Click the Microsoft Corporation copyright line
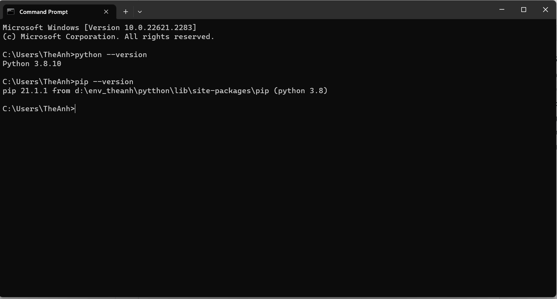 [x=108, y=37]
